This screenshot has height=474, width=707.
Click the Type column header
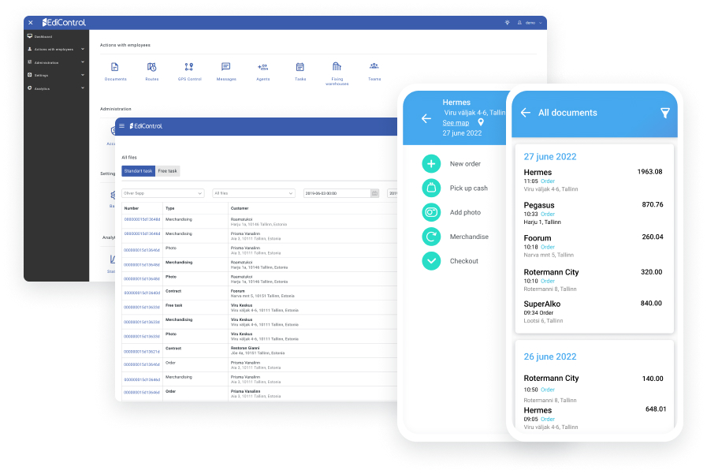click(x=169, y=208)
